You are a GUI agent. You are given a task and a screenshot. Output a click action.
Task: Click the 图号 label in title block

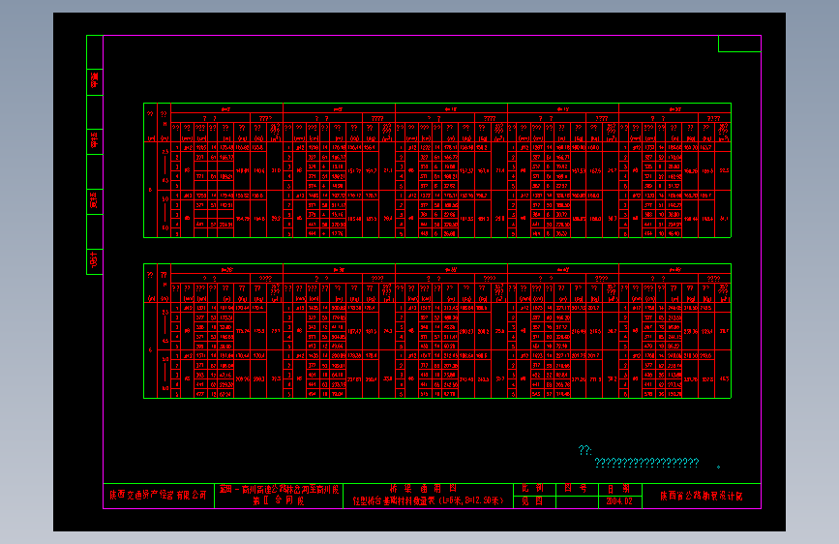click(x=576, y=488)
